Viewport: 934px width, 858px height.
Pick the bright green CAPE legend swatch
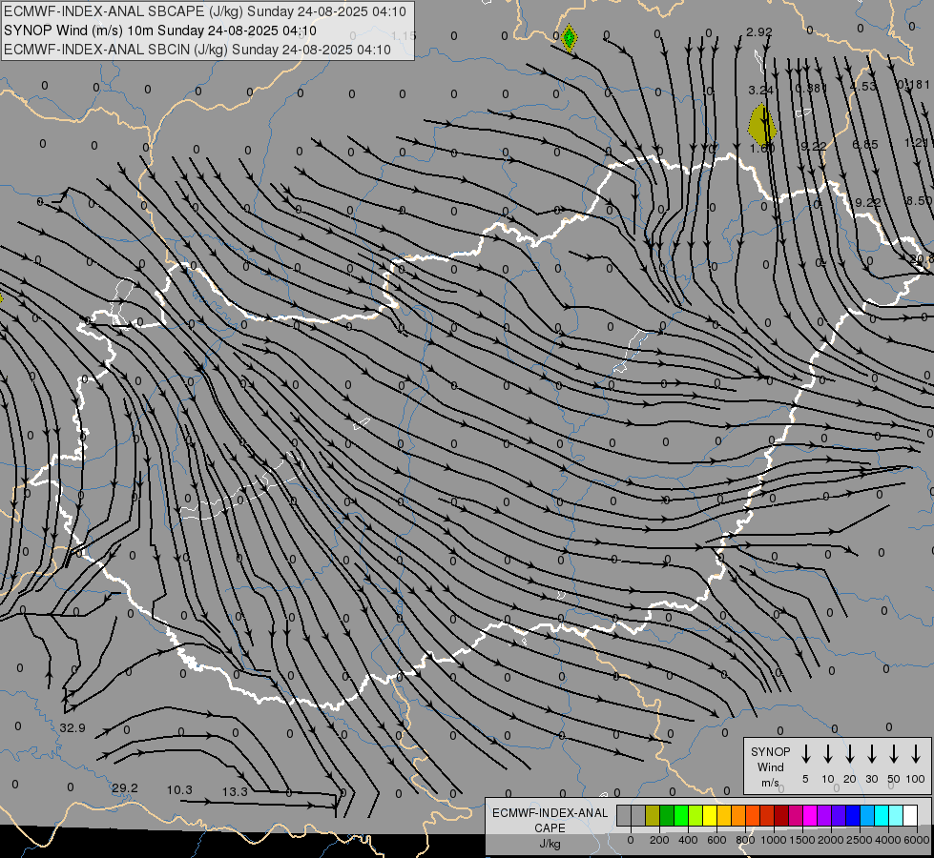(x=681, y=815)
